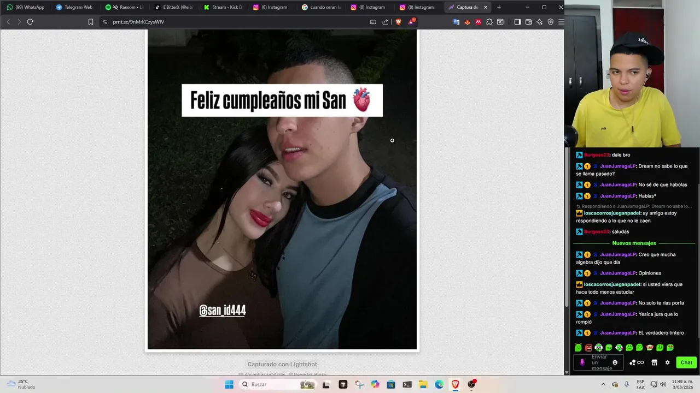Open the Terminal taskbar icon
Viewport: 700px width, 393px height.
coord(407,384)
